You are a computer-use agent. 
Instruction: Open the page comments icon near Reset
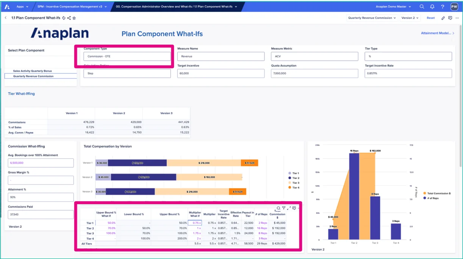(x=450, y=18)
